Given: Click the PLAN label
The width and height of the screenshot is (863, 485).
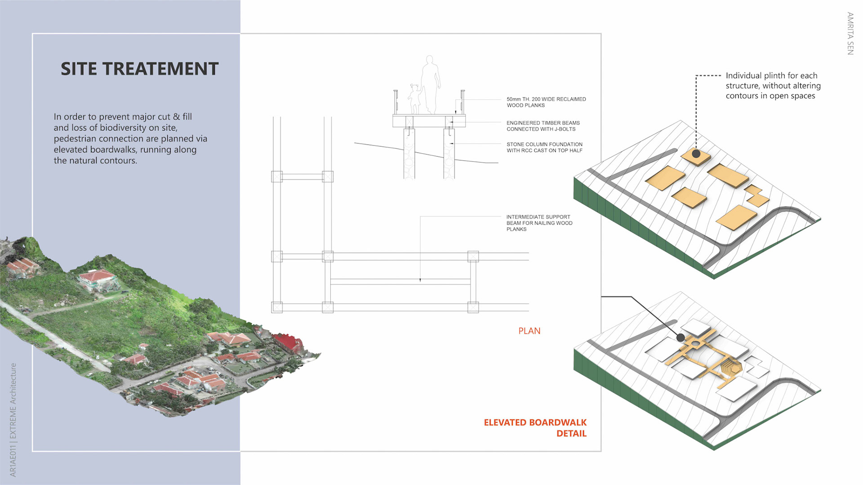Looking at the screenshot, I should point(529,331).
